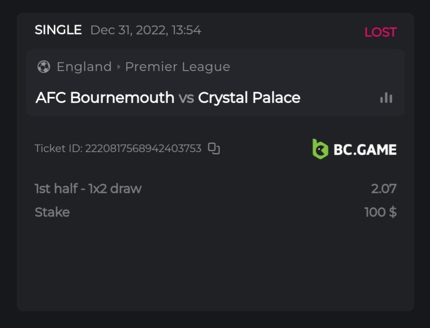The height and width of the screenshot is (328, 430).
Task: Click the Stake label
Action: 52,212
